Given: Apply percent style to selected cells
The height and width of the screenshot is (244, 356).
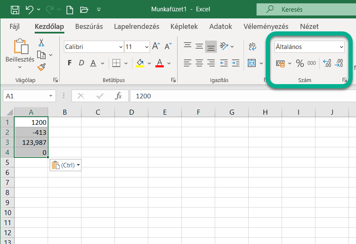Looking at the screenshot, I should (300, 63).
